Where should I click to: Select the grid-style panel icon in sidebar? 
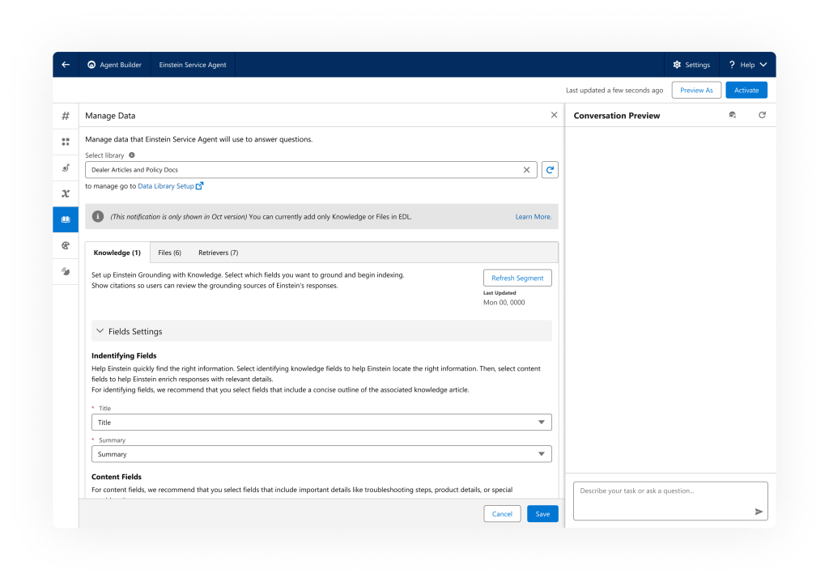tap(65, 142)
